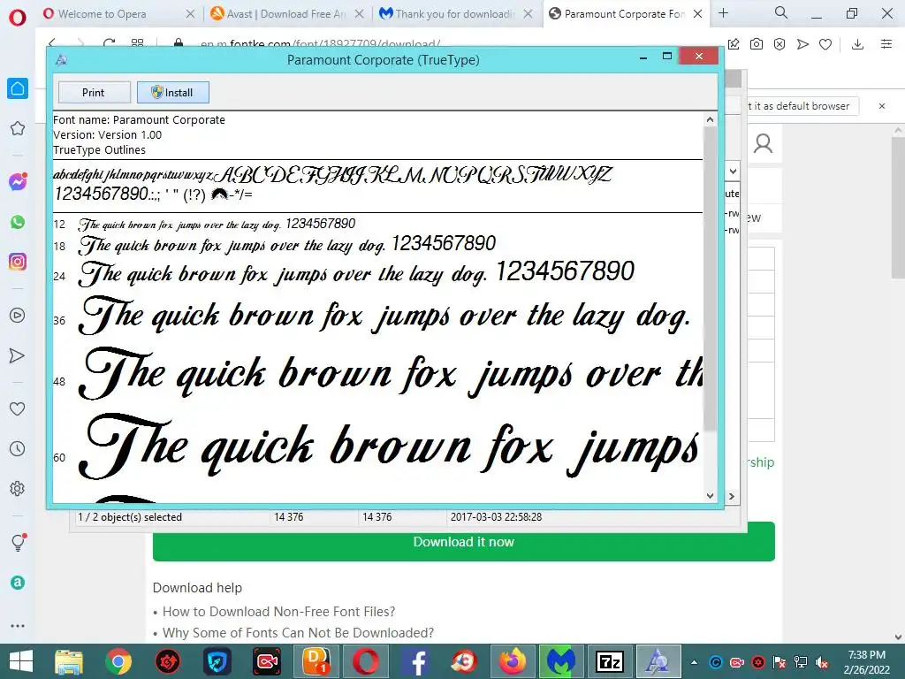Open Windows Start button
Screen dimensions: 905x679
pyautogui.click(x=21, y=661)
